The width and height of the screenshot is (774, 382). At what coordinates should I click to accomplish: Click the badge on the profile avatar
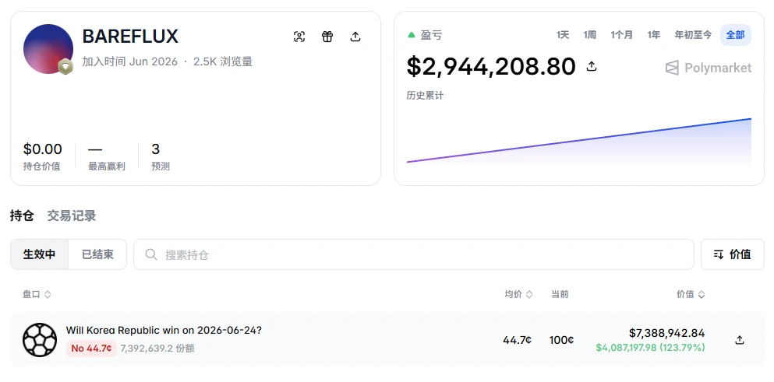coord(65,67)
